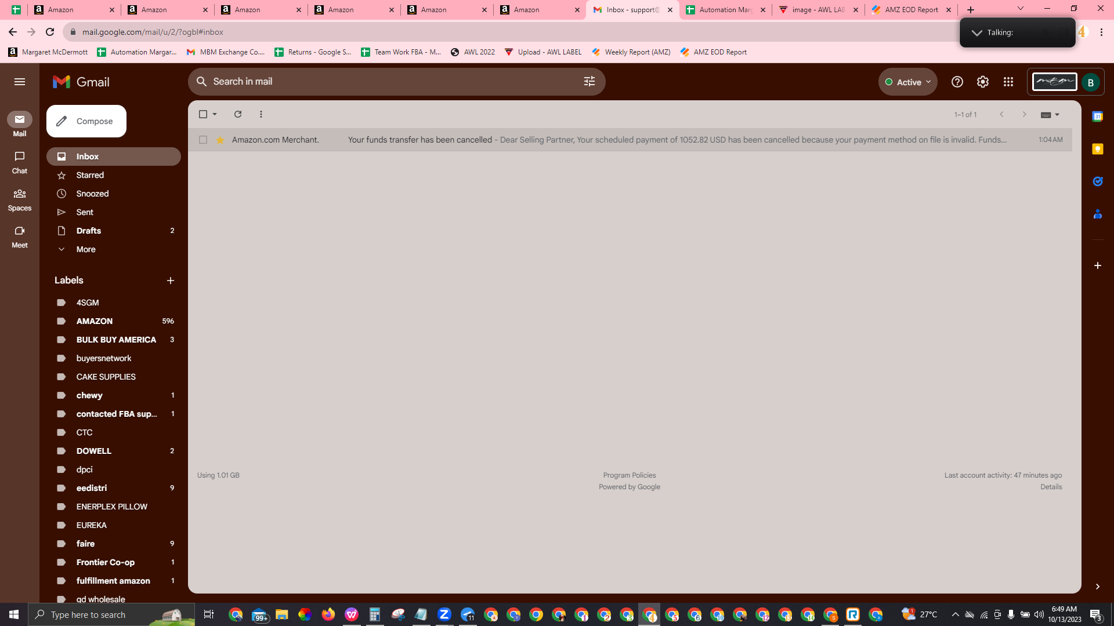Open the Gmail Support help icon
1114x626 pixels.
(957, 82)
